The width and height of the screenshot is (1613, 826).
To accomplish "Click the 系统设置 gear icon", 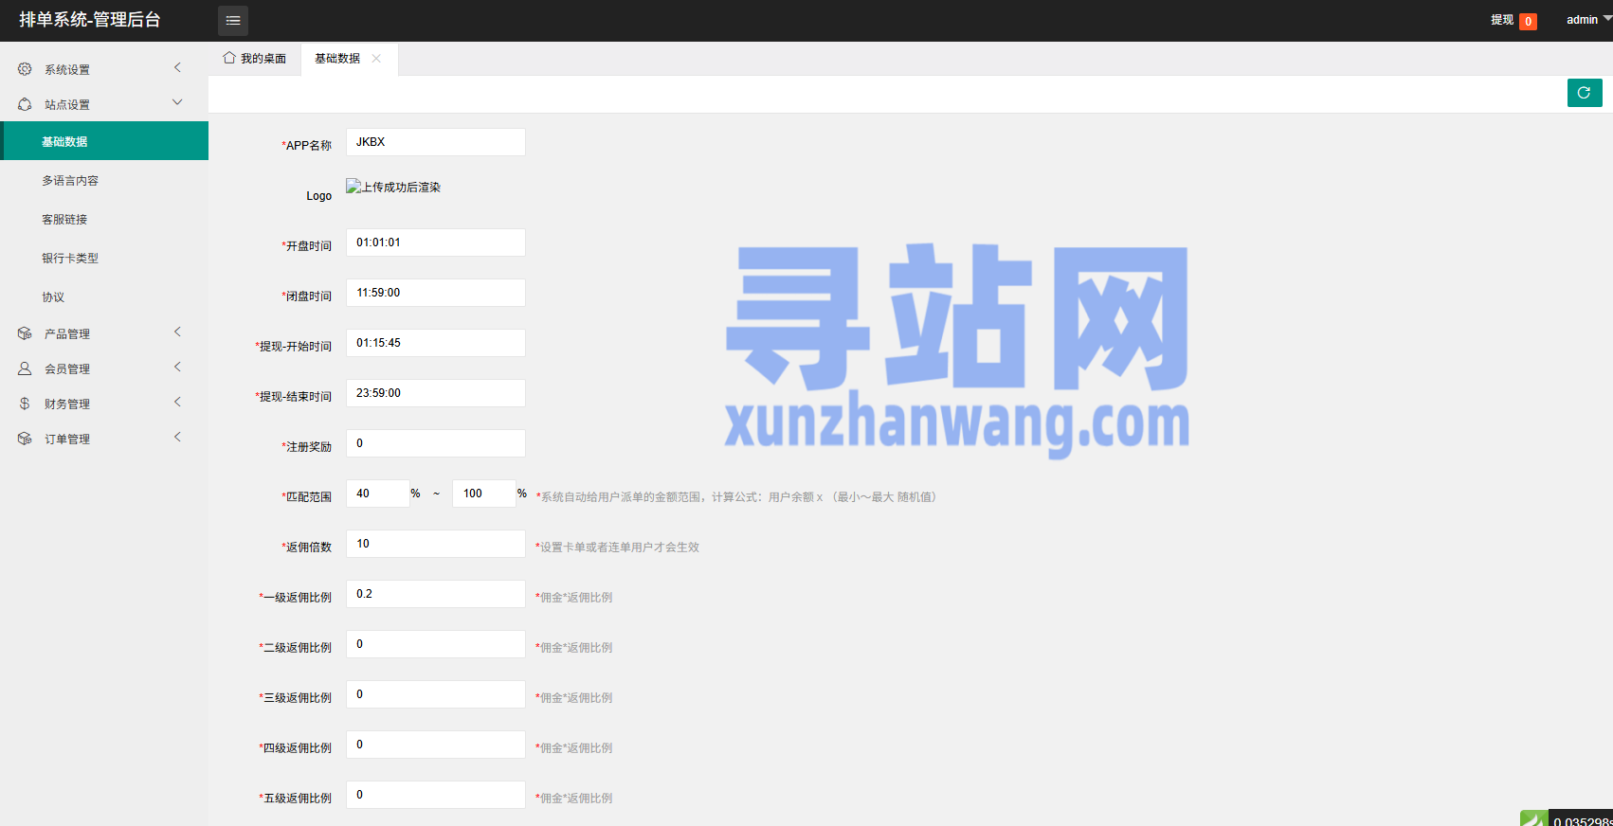I will click(x=25, y=69).
